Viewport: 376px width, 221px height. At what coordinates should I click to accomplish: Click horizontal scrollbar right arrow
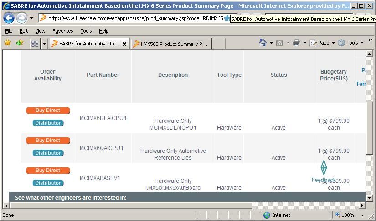[x=362, y=205]
